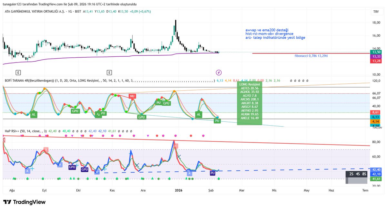Select AGYO 7.8 in the list
The height and width of the screenshot is (210, 387).
(x=249, y=96)
